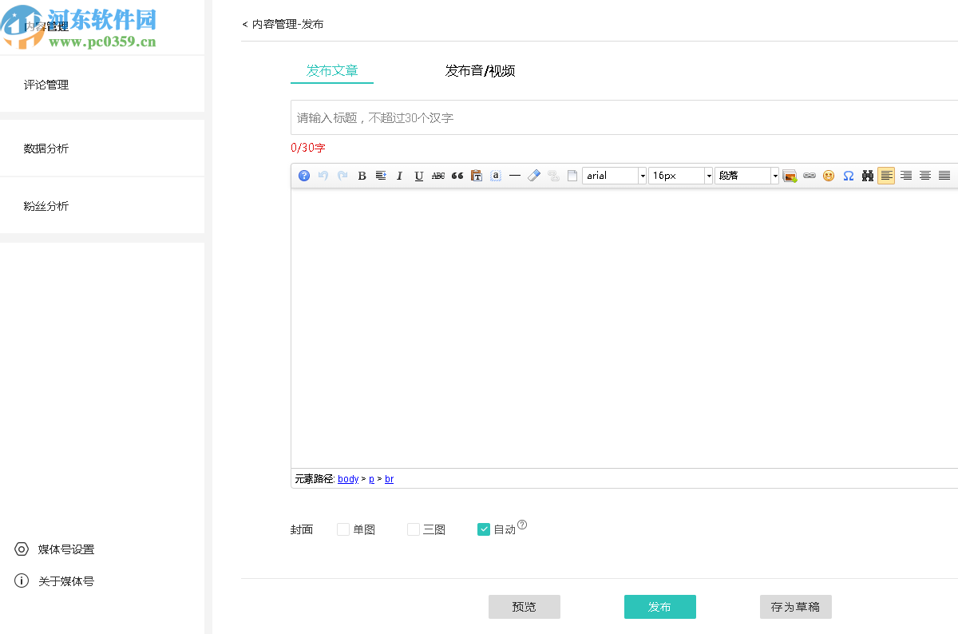Viewport: 958px width, 634px height.
Task: Apply underline formatting in the editor
Action: coord(418,176)
